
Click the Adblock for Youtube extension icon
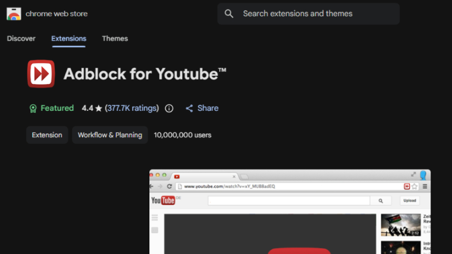pyautogui.click(x=41, y=74)
